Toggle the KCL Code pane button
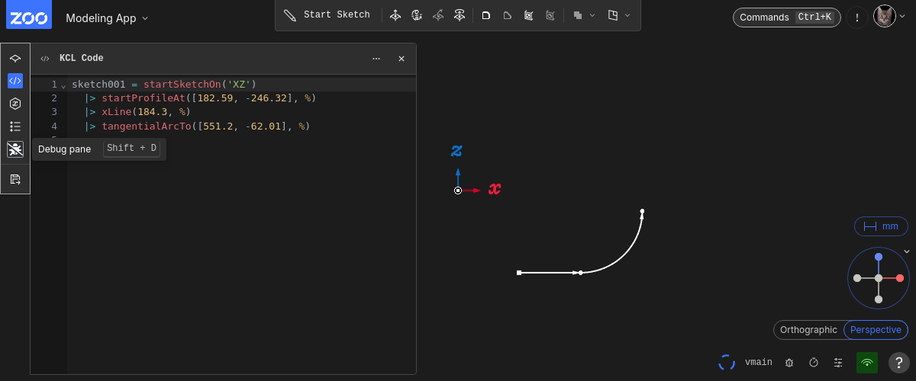The image size is (916, 381). point(15,81)
